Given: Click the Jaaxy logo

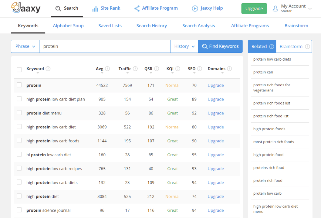Looking at the screenshot, I should [26, 8].
